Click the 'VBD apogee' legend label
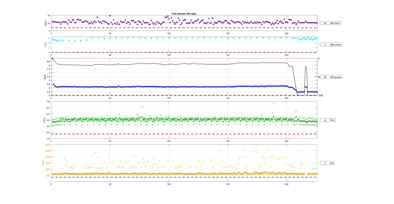Viewport: 394px width, 204px height. (336, 77)
